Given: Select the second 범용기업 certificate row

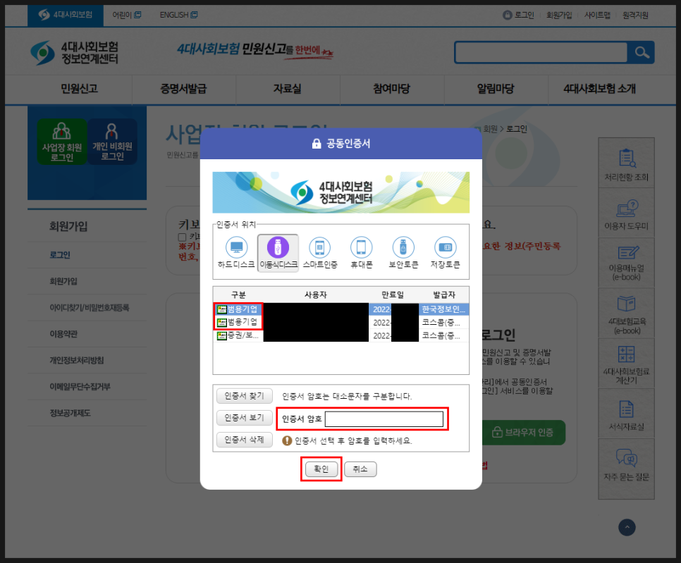Looking at the screenshot, I should coord(341,322).
